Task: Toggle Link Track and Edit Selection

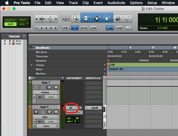Action: click(x=84, y=28)
